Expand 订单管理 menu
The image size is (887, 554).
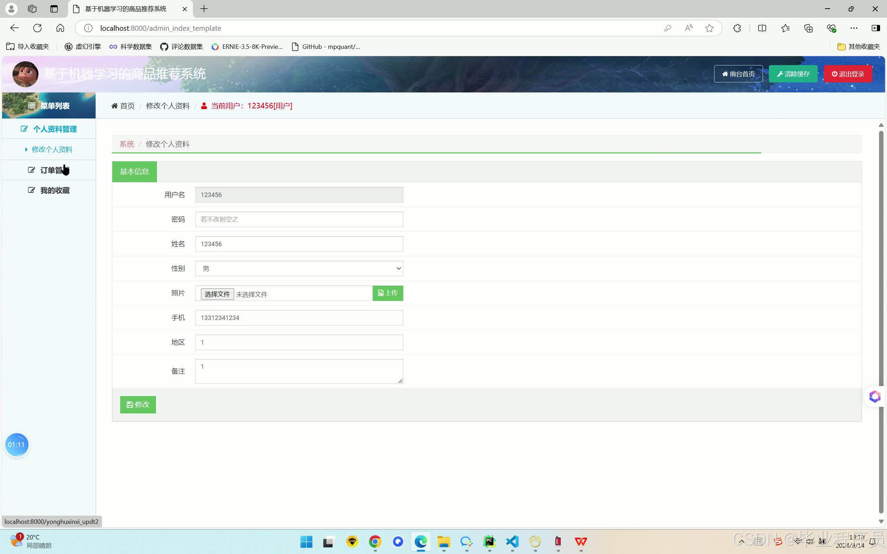coord(49,170)
